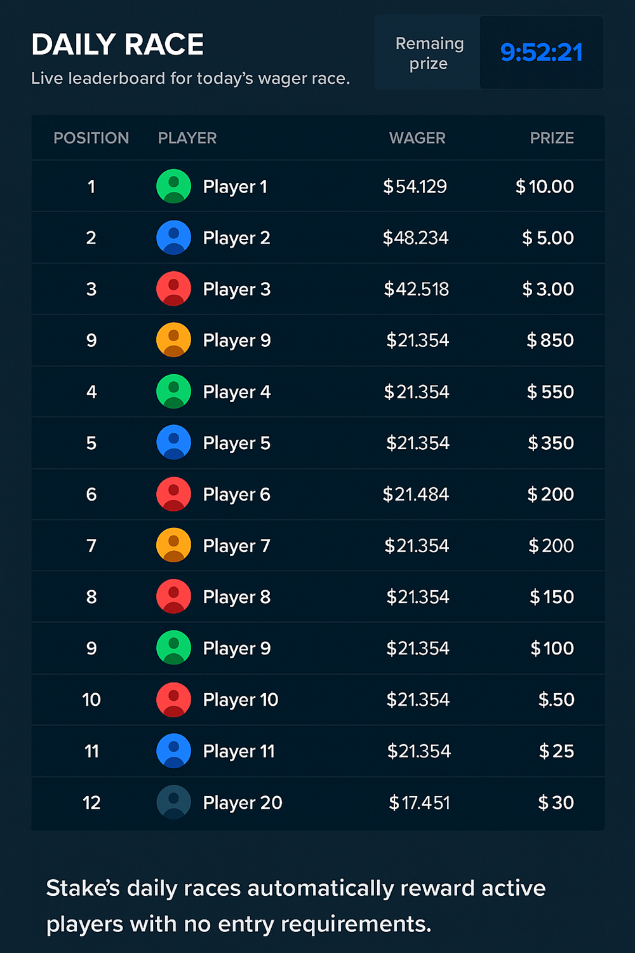This screenshot has width=635, height=953.
Task: Click the Player 1 row name label
Action: pos(235,186)
